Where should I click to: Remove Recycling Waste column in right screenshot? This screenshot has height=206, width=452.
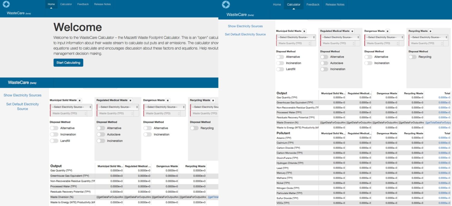431,31
